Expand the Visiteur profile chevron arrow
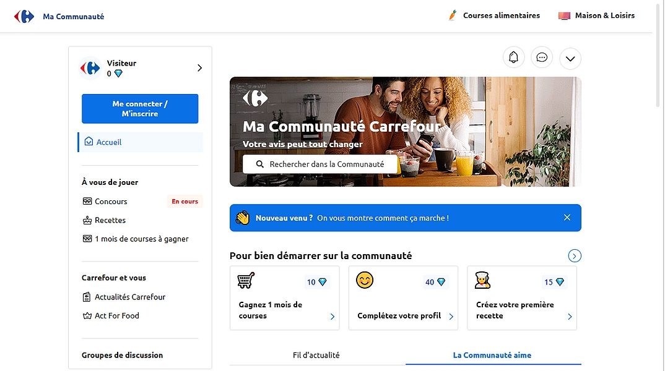 pyautogui.click(x=199, y=68)
